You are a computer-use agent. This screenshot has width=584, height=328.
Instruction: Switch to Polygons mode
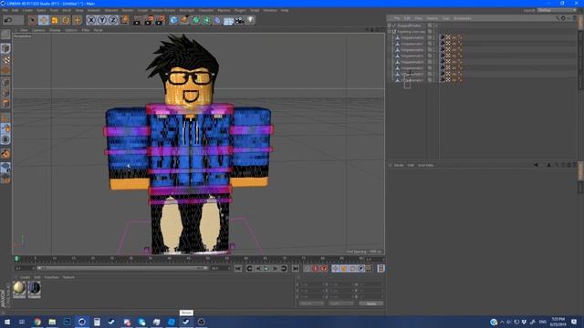(5, 104)
